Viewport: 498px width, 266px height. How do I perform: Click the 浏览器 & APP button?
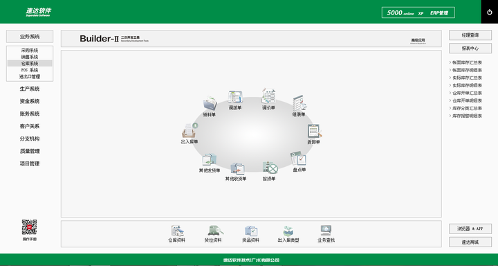click(470, 229)
